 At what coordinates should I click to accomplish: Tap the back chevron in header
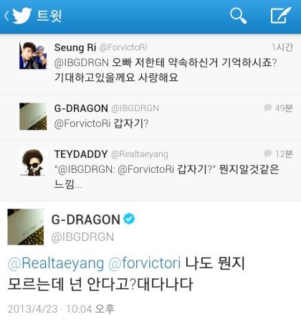[6, 16]
